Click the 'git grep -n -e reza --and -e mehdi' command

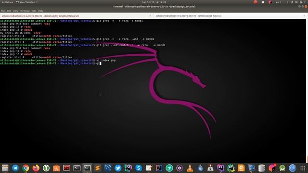(x=77, y=39)
